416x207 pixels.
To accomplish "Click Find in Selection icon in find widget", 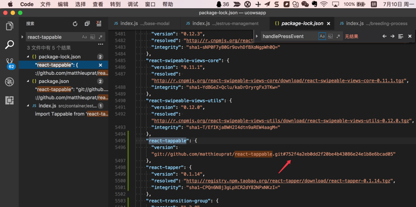I will (400, 36).
